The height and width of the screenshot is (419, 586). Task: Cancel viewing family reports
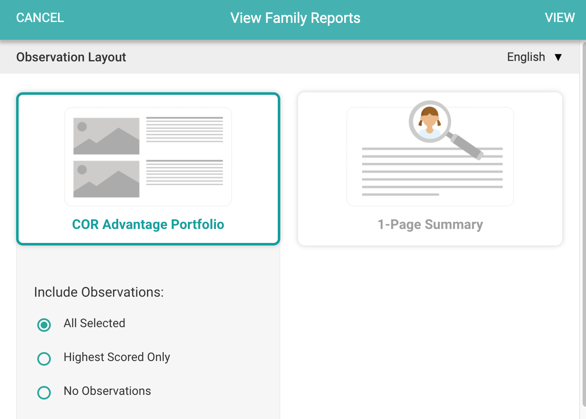point(40,18)
